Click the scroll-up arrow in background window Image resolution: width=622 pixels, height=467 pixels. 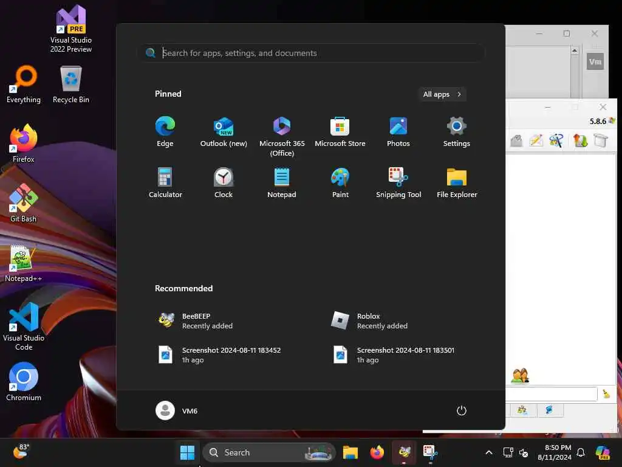click(x=575, y=51)
